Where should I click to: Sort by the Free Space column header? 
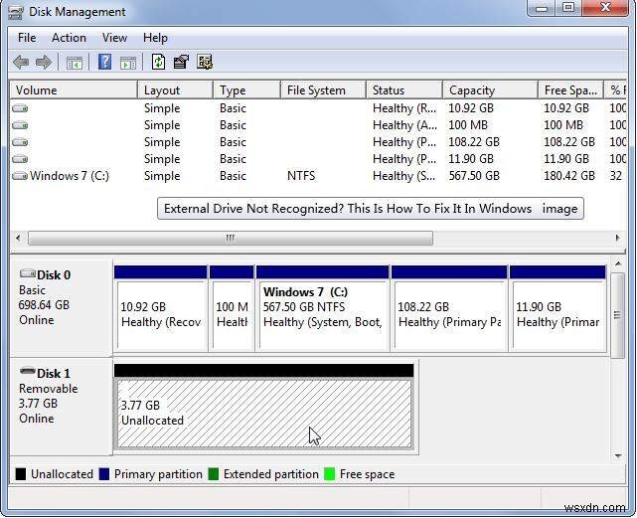coord(571,90)
